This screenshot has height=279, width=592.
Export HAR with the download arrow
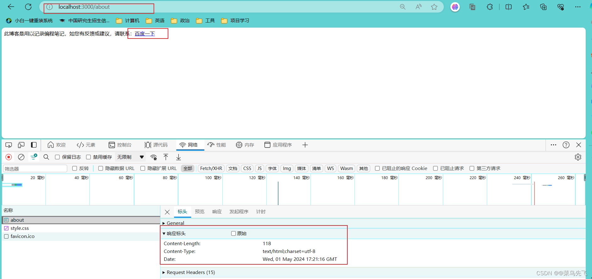coord(178,157)
